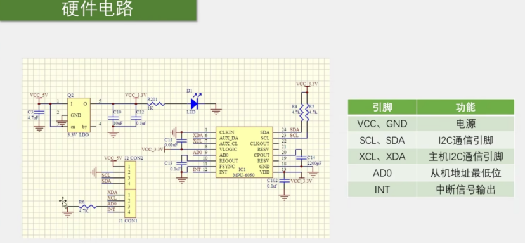
Task: Click the 'XCL' net label at pin 7
Action: (198, 141)
